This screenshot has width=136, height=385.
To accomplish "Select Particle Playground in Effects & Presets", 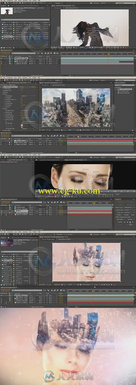I will click(x=124, y=93).
